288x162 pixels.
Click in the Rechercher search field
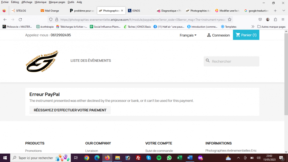232,61
